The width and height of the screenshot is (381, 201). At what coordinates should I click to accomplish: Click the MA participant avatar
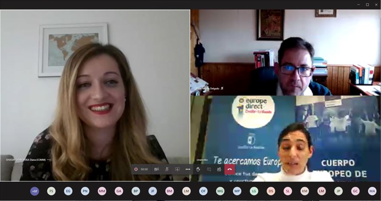tap(372, 191)
